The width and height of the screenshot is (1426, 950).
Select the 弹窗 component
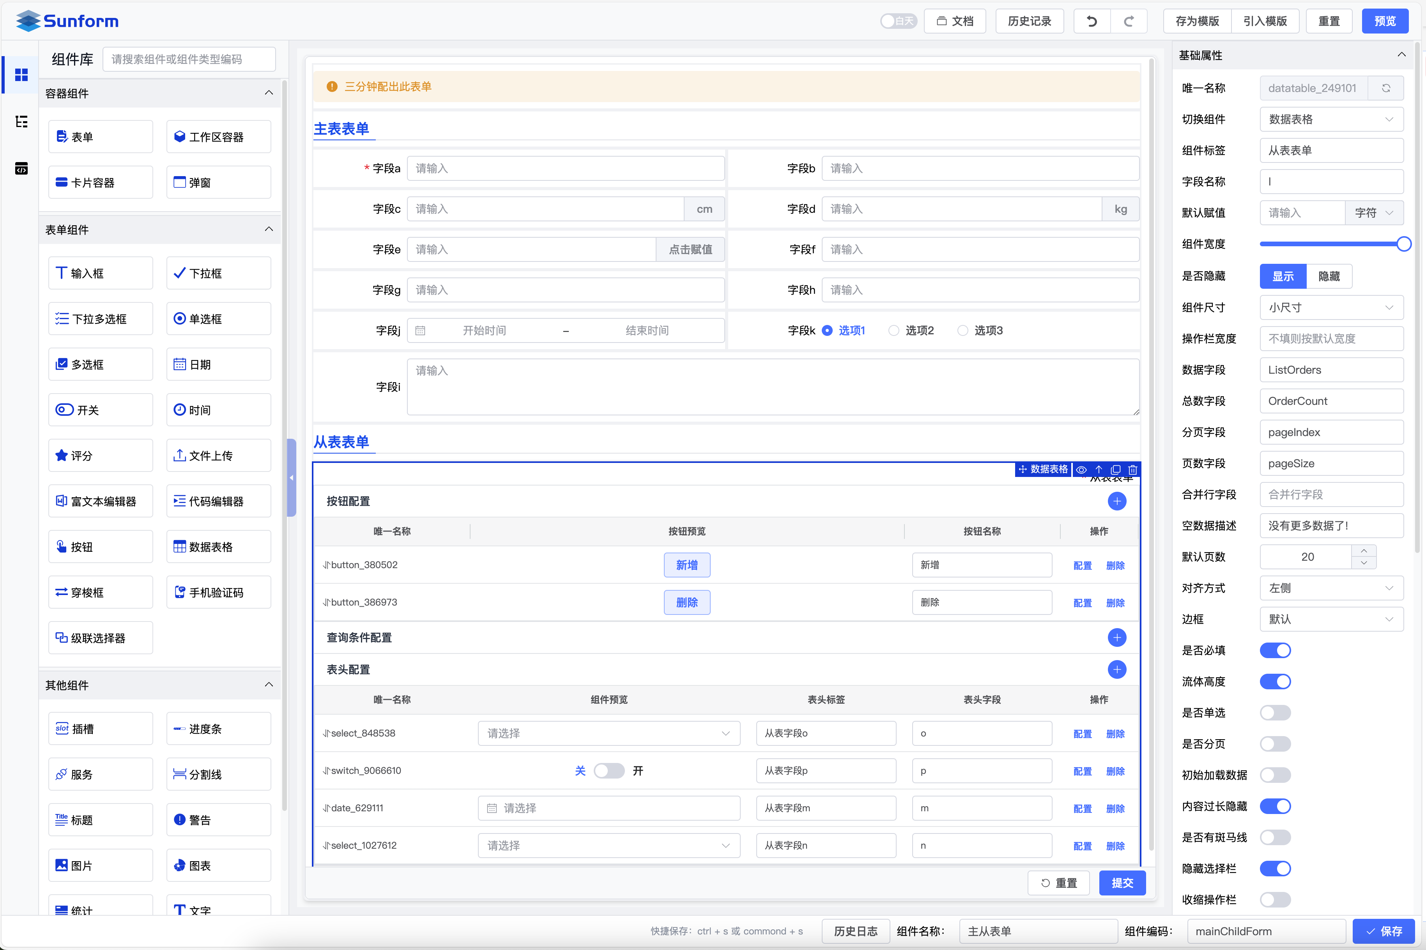click(218, 182)
